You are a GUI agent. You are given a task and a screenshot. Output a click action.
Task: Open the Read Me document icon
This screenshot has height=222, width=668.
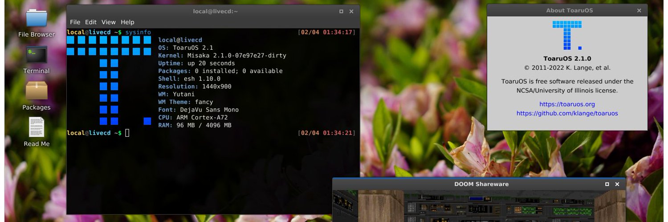(x=37, y=132)
